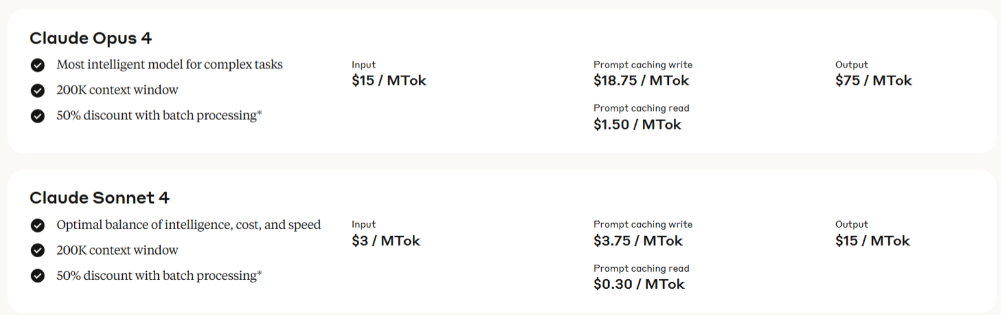Click Sonnet input price $3 / MTok
The image size is (1001, 315).
tap(386, 241)
